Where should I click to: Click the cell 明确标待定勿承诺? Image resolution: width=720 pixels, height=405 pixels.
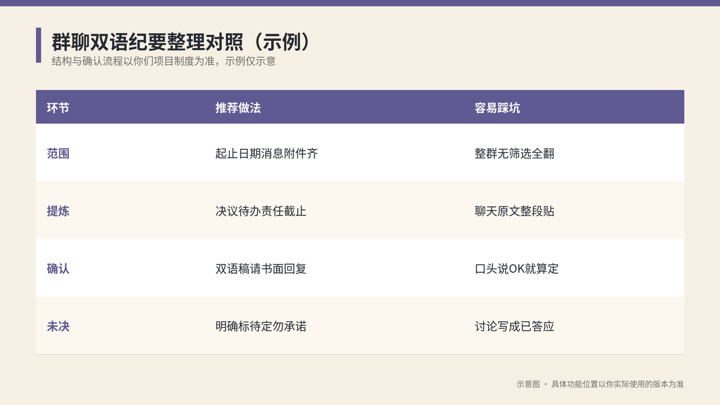click(x=261, y=326)
